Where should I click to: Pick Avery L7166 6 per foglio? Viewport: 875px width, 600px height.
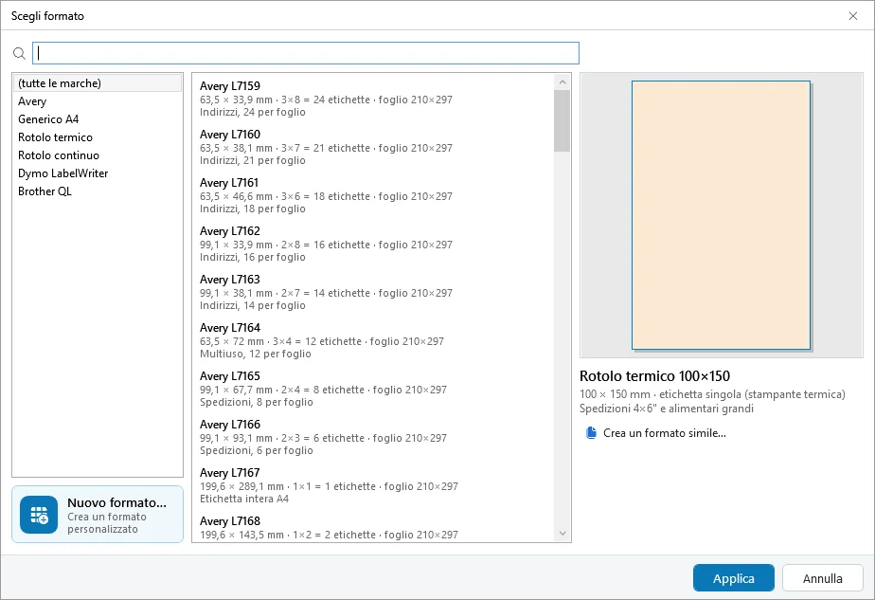(373, 437)
